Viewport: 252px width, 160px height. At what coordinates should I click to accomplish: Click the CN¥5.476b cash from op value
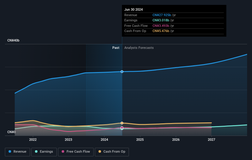point(161,31)
